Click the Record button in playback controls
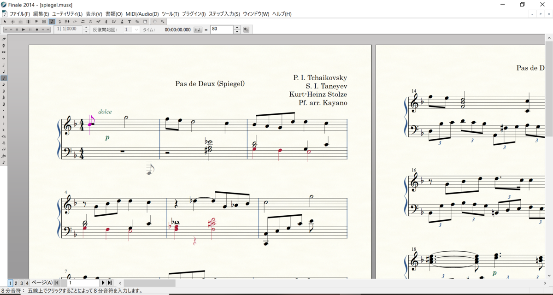 pos(37,29)
